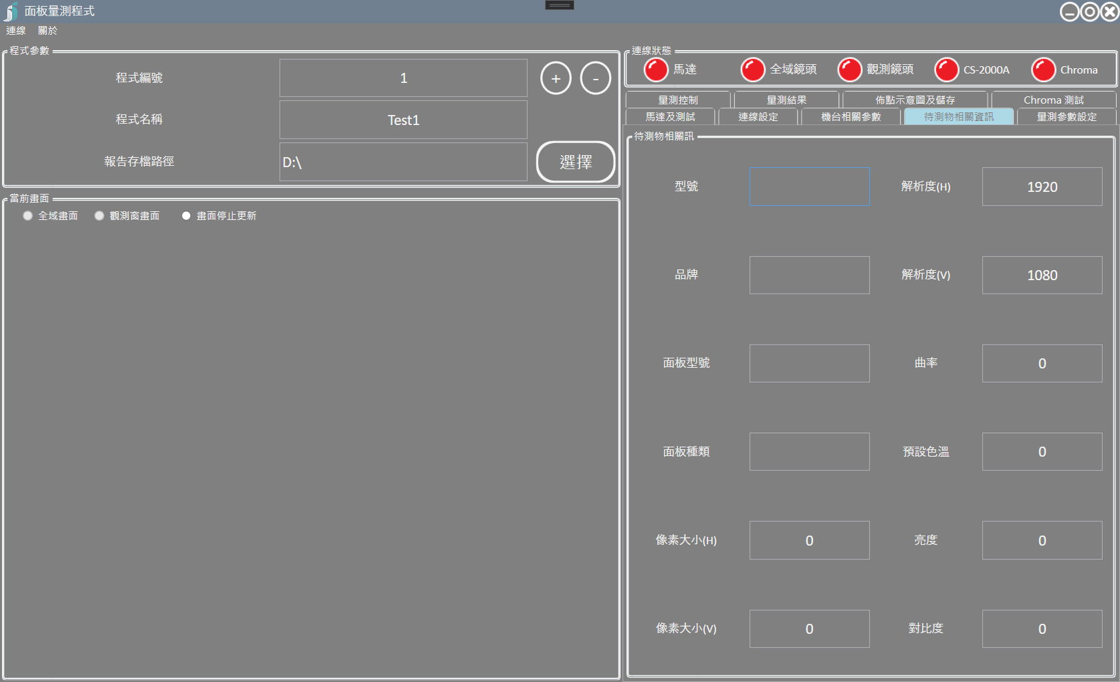Open the 佈點示意圖及儲存 tab
The image size is (1120, 682).
915,100
